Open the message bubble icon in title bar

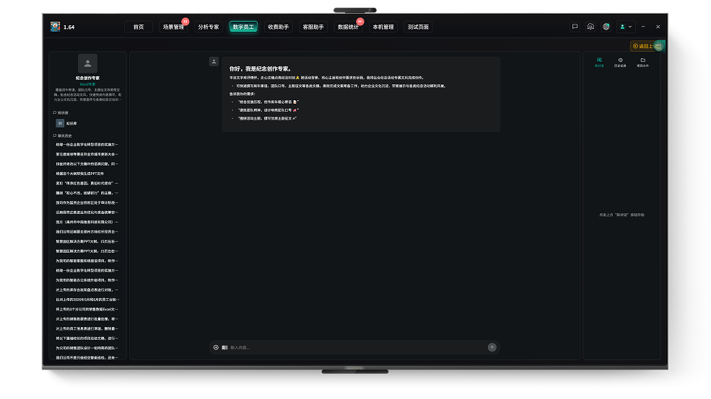point(575,27)
